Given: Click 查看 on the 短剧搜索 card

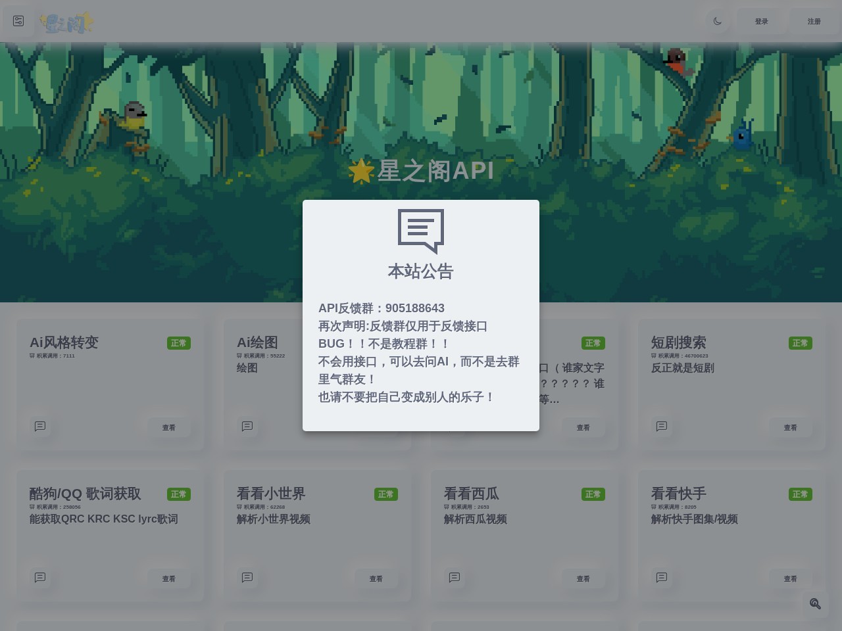Looking at the screenshot, I should point(790,427).
